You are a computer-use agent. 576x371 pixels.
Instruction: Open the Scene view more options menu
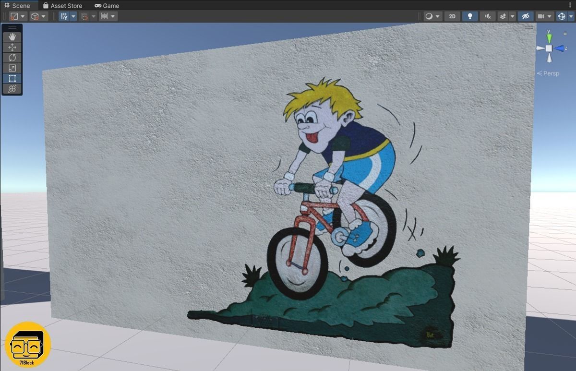click(x=570, y=5)
